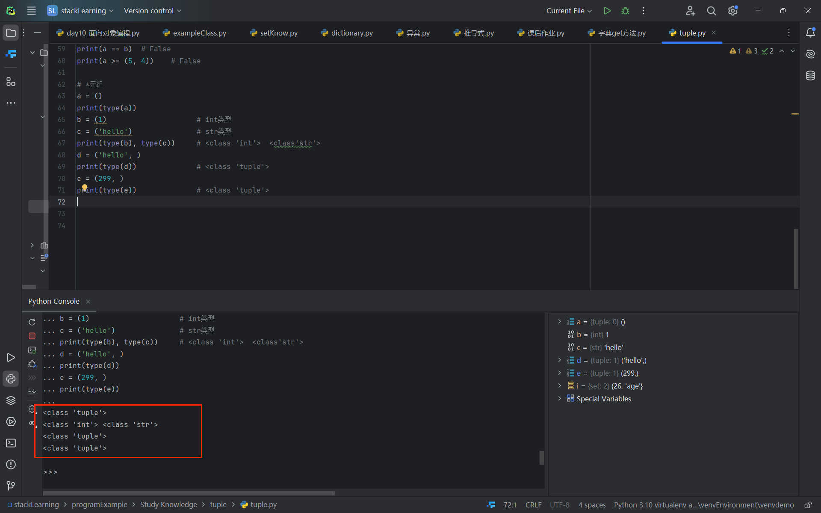821x513 pixels.
Task: Toggle the Project tool window folder icon
Action: point(11,33)
